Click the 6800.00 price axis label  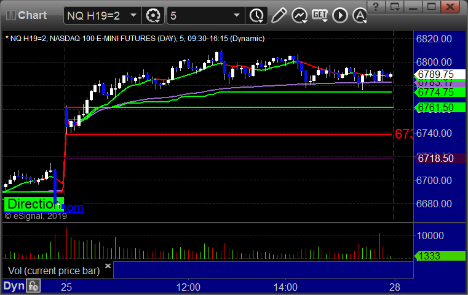click(x=434, y=62)
